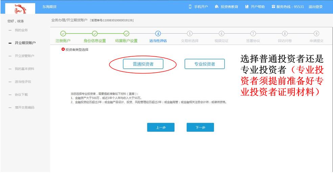
Task: Open 协议下载 in the sidebar
Action: pos(21,95)
